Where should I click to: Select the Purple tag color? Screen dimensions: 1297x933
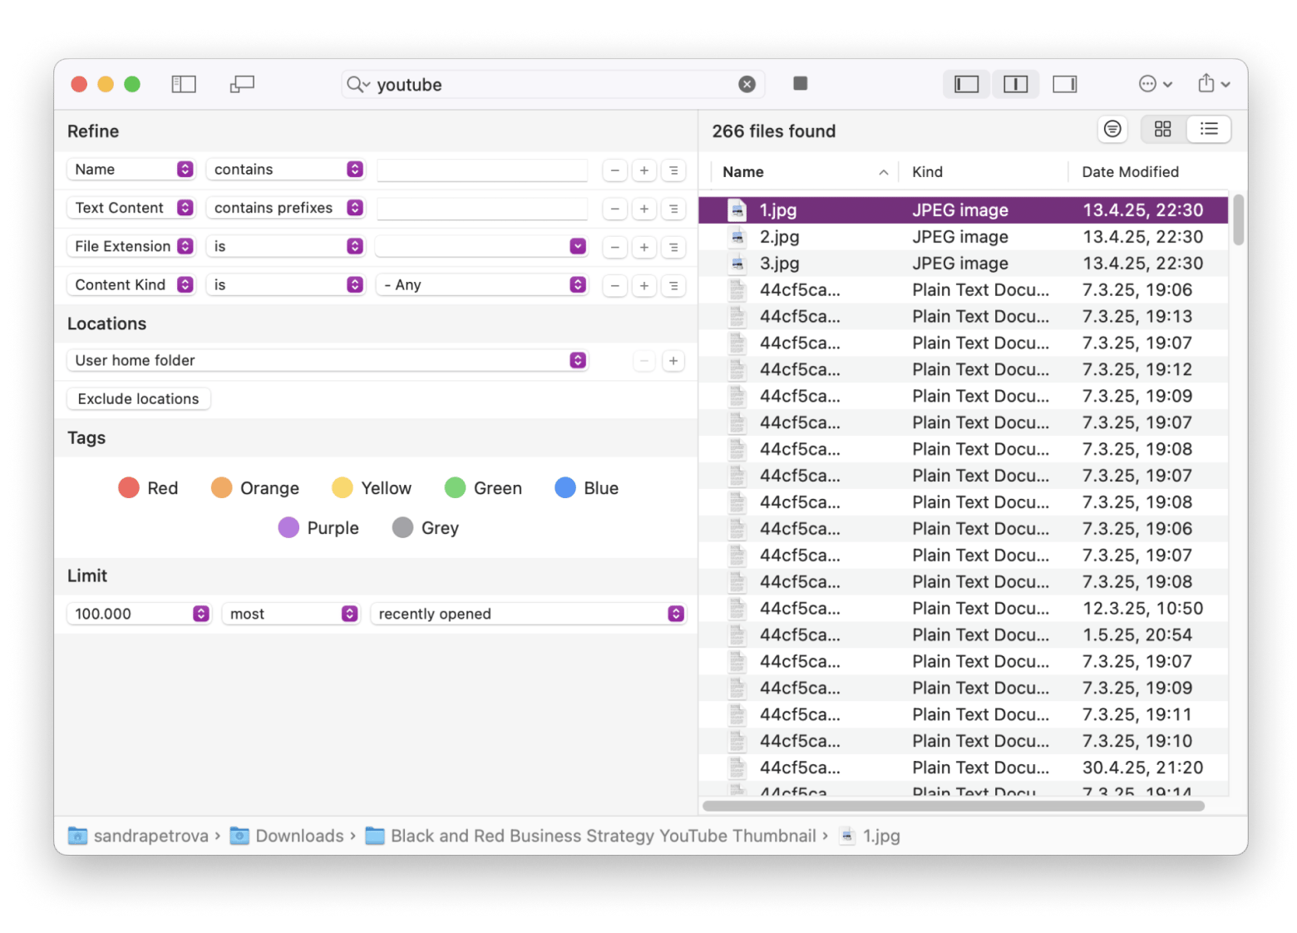click(x=318, y=528)
